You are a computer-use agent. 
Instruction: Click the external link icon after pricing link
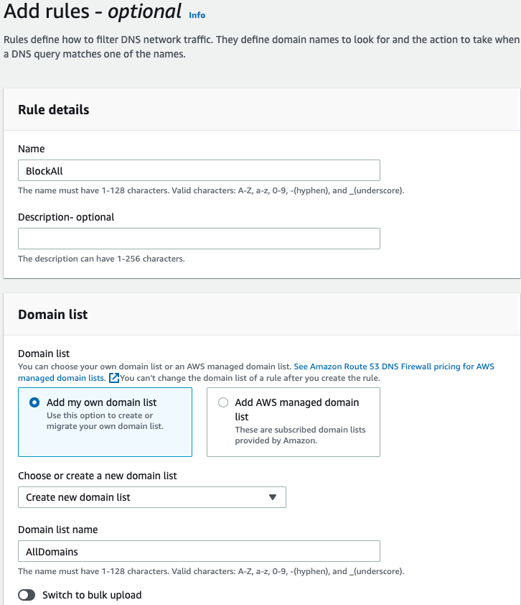(x=114, y=378)
